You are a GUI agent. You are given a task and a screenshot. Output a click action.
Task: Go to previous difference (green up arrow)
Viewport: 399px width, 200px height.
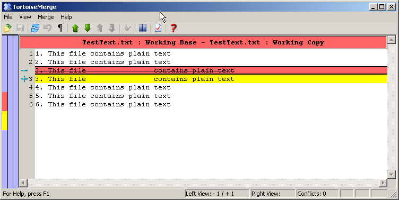[x=75, y=28]
